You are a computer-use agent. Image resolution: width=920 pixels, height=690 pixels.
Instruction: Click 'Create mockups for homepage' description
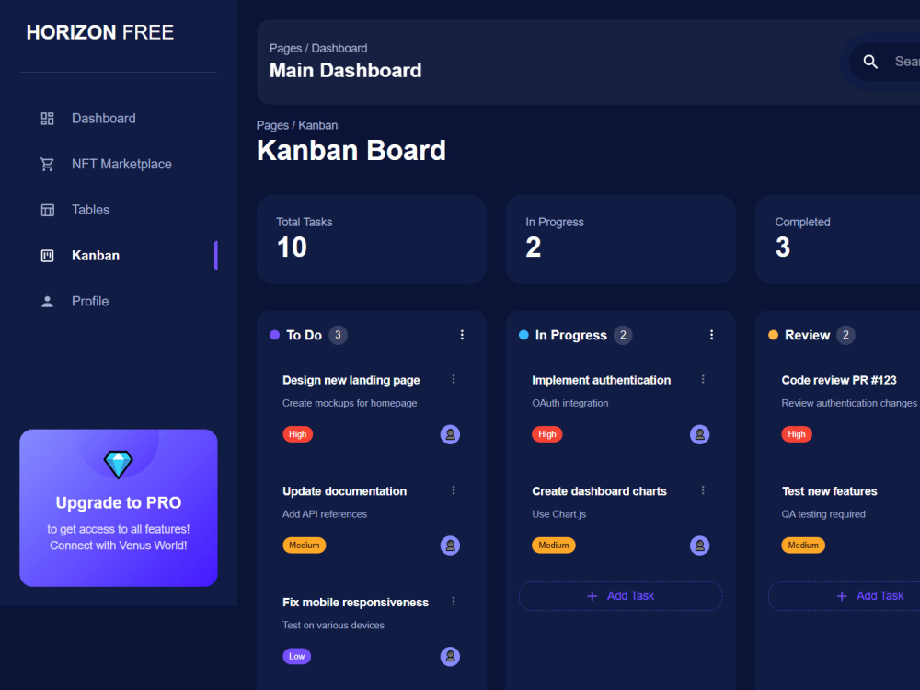click(350, 403)
